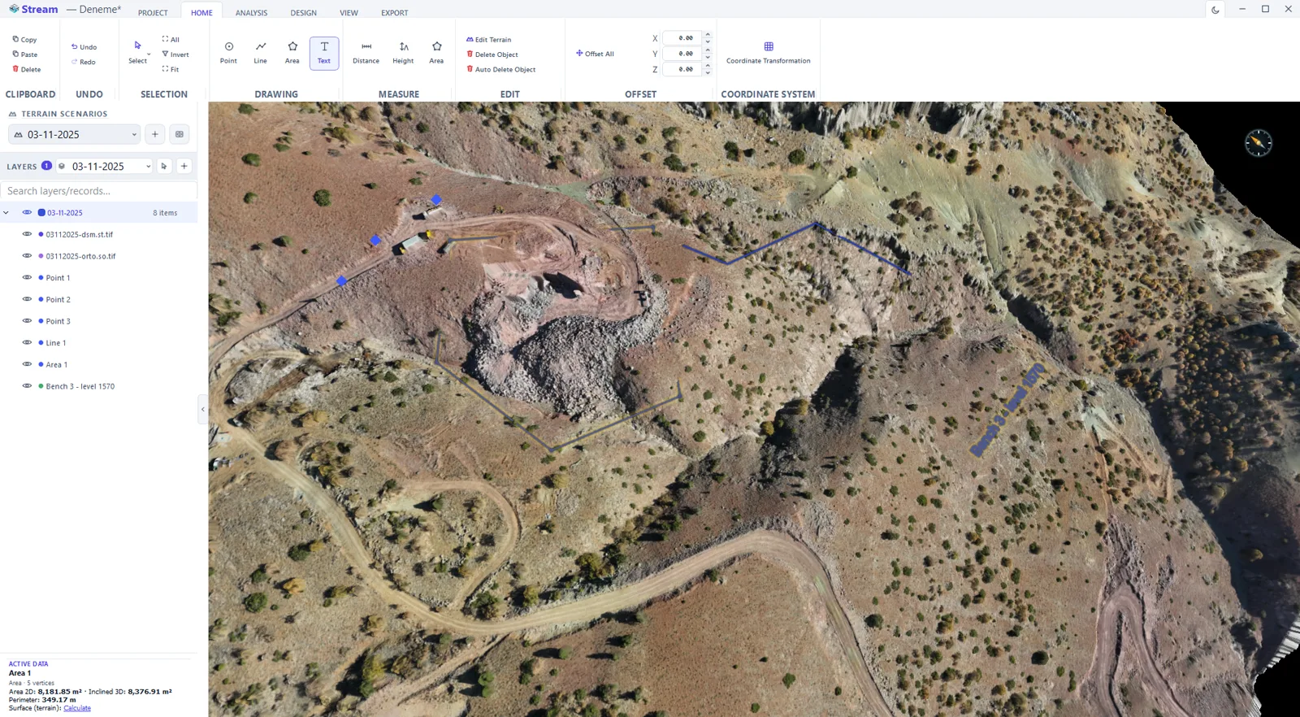The width and height of the screenshot is (1300, 717).
Task: Hide Point 3 layer
Action: pos(27,320)
